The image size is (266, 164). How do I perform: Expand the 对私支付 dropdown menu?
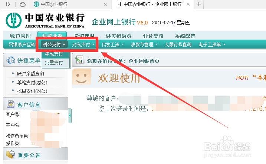[83, 44]
